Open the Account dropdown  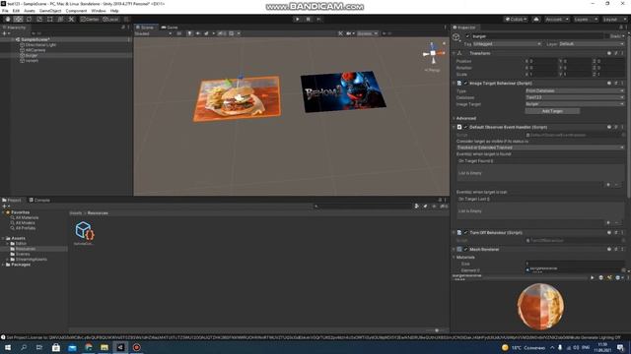[x=557, y=19]
